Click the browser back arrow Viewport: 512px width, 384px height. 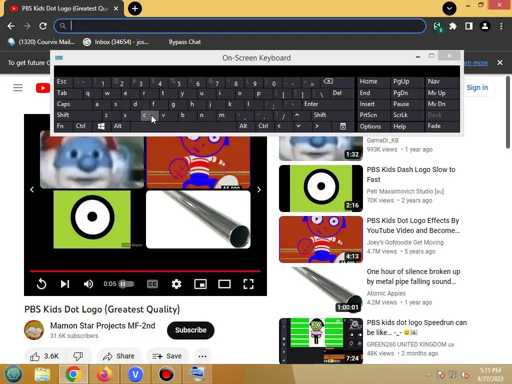[x=11, y=26]
